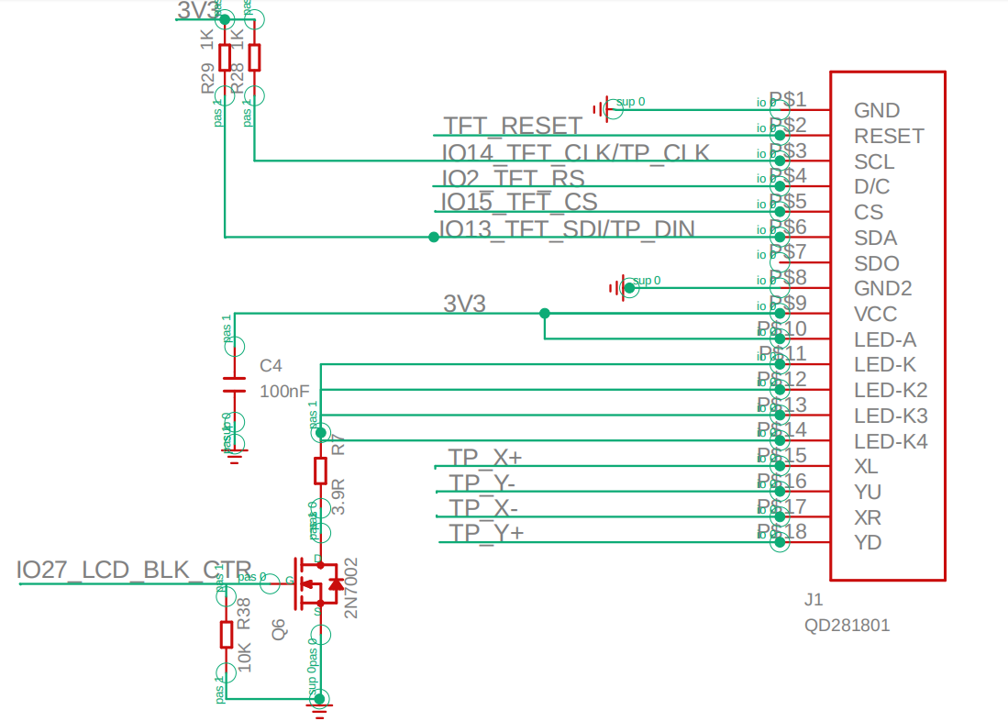
Task: Click the ground symbol on the P$1 wire
Action: 601,109
